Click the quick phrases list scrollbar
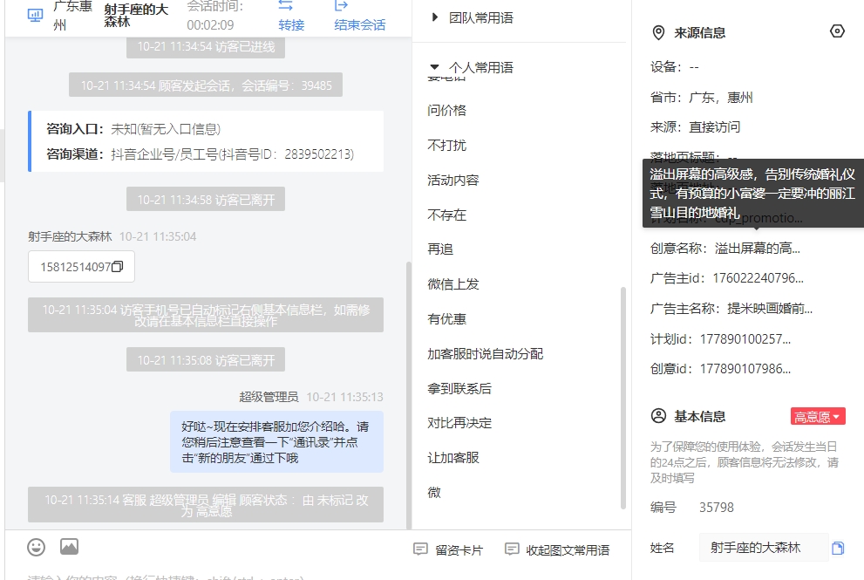Image resolution: width=864 pixels, height=580 pixels. pyautogui.click(x=623, y=397)
